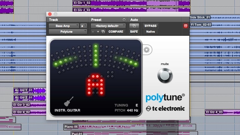Image resolution: width=240 pixels, height=135 pixels.
Task: Click the polytune logo
Action: coord(165,98)
